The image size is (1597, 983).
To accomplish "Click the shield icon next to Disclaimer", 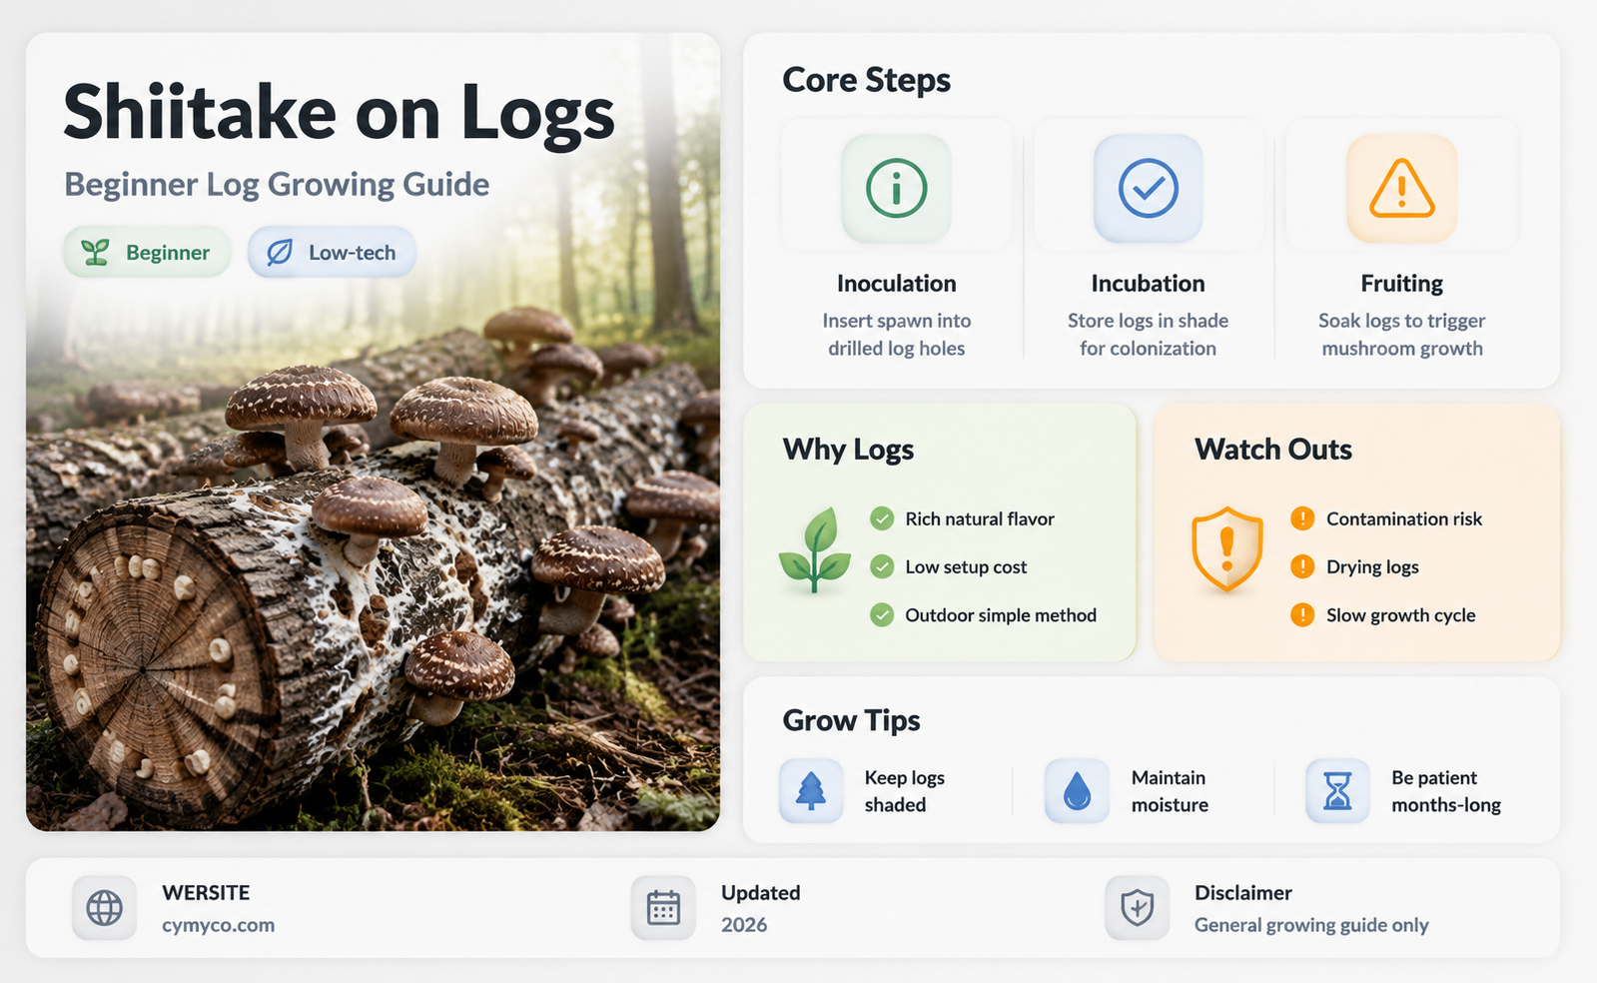I will 1138,908.
